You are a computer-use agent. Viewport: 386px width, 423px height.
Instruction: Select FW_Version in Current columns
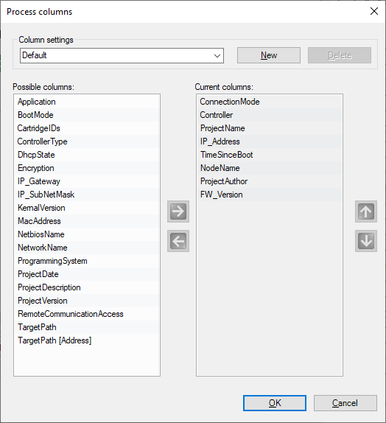click(270, 195)
